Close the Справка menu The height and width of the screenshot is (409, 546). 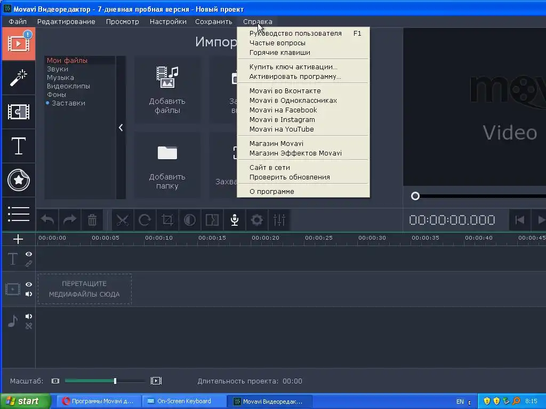click(x=258, y=21)
